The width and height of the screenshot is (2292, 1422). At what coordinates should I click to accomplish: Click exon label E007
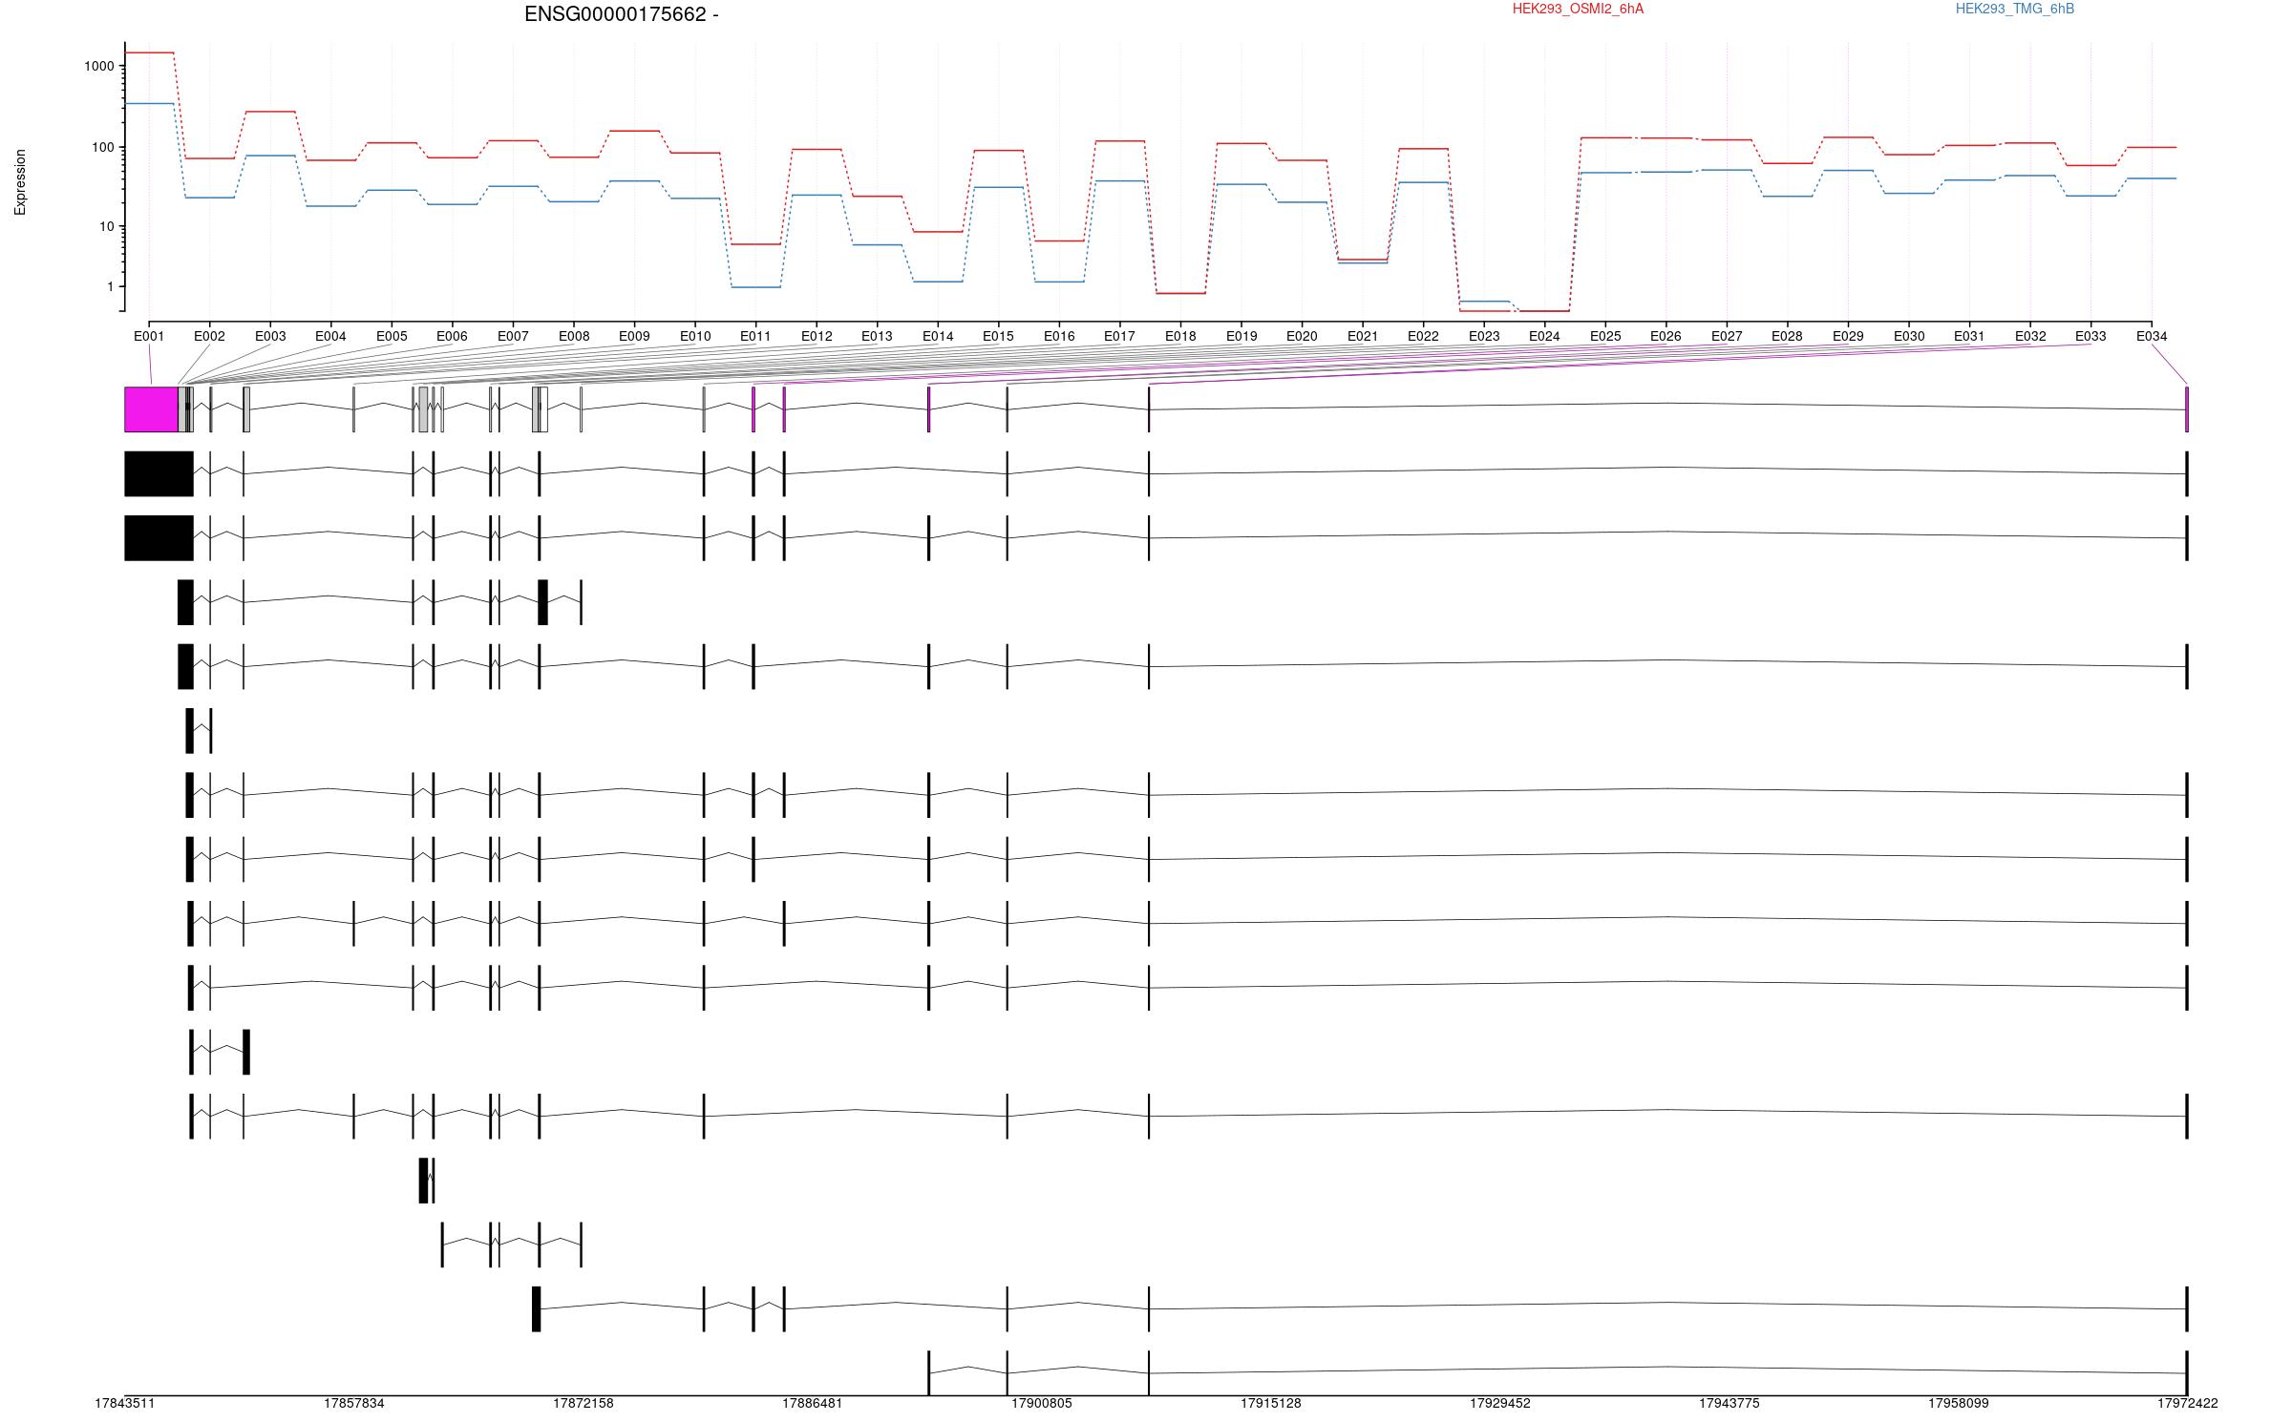pos(513,336)
